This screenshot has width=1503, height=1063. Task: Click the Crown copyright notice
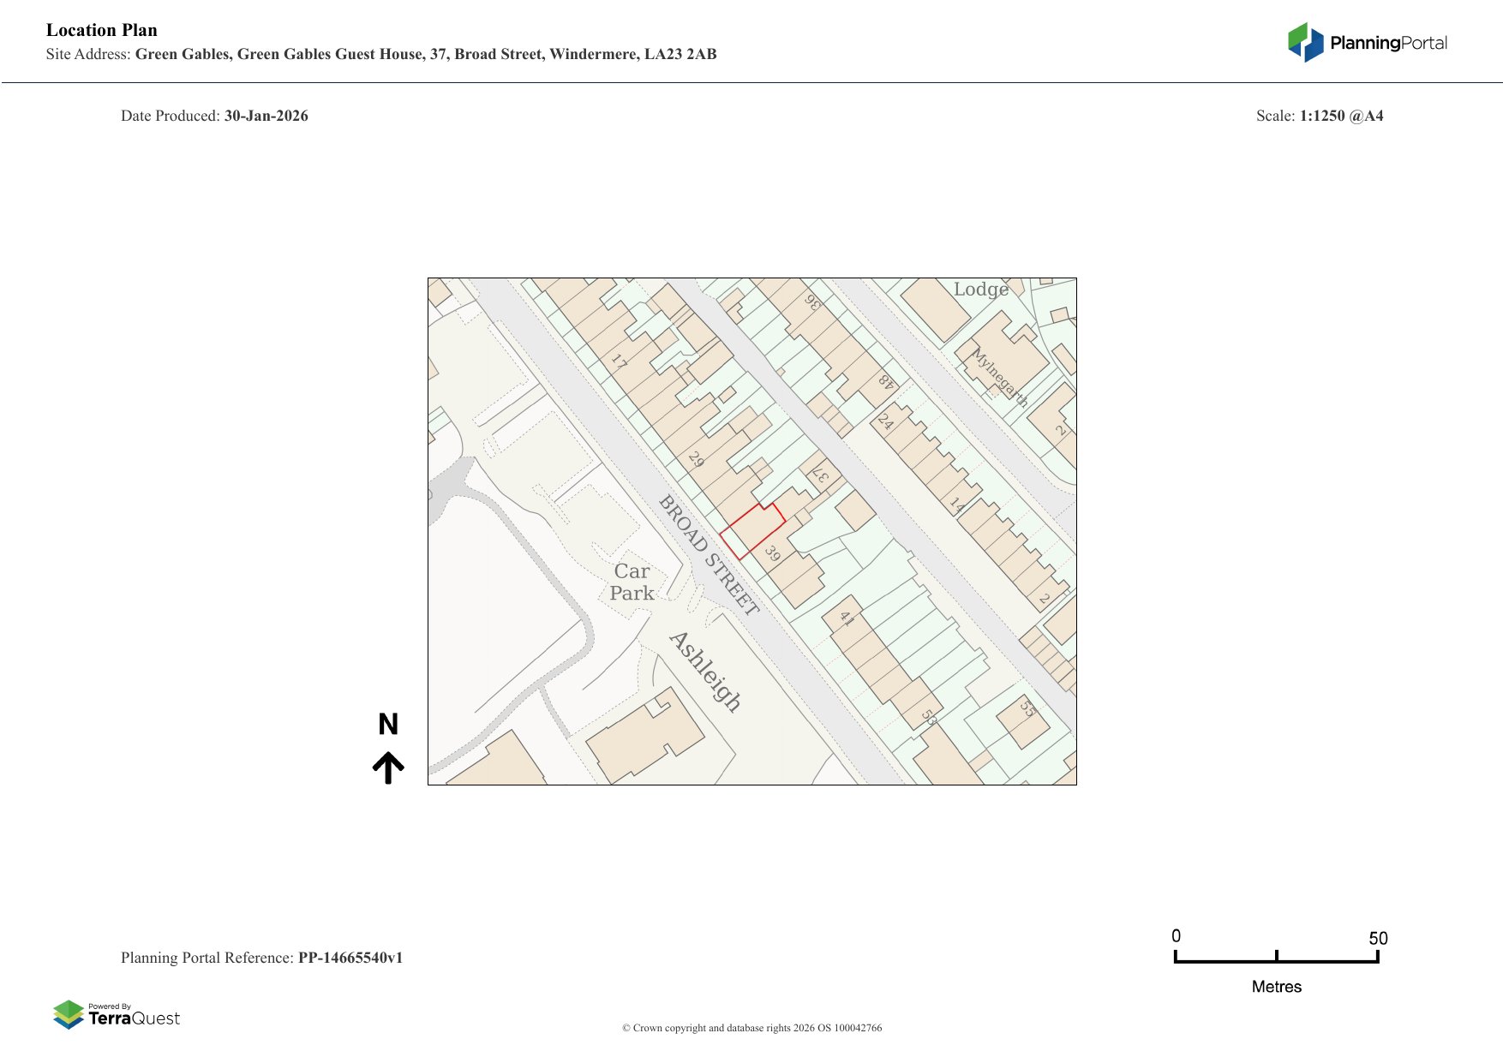[x=751, y=1028]
